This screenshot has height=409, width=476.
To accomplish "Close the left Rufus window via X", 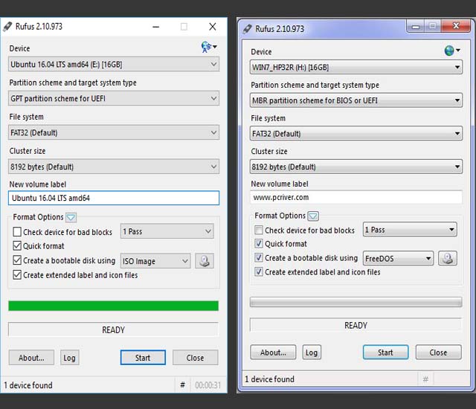I will [x=213, y=27].
